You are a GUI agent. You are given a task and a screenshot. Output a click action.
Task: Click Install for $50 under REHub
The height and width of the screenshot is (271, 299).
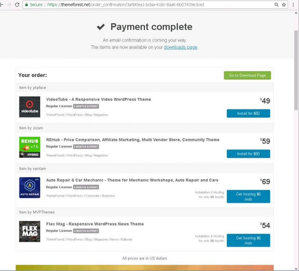(248, 154)
